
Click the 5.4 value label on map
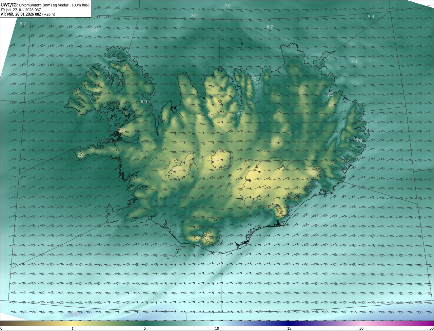371,17
